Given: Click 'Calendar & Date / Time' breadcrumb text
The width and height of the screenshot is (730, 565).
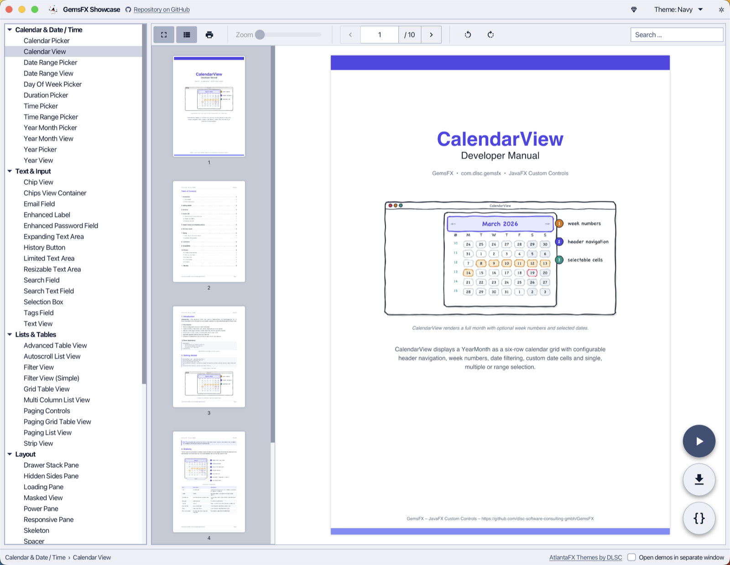Looking at the screenshot, I should 35,557.
